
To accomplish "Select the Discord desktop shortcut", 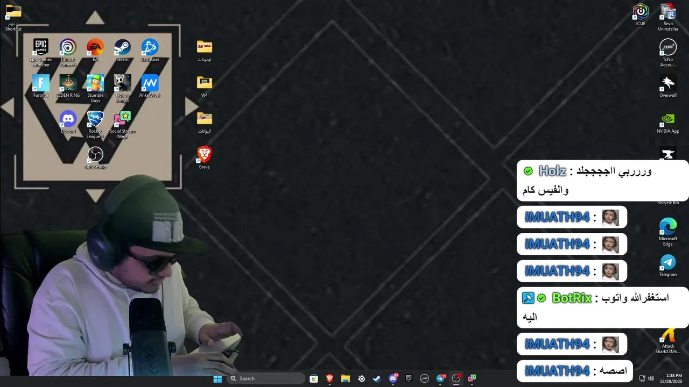I will pos(68,122).
